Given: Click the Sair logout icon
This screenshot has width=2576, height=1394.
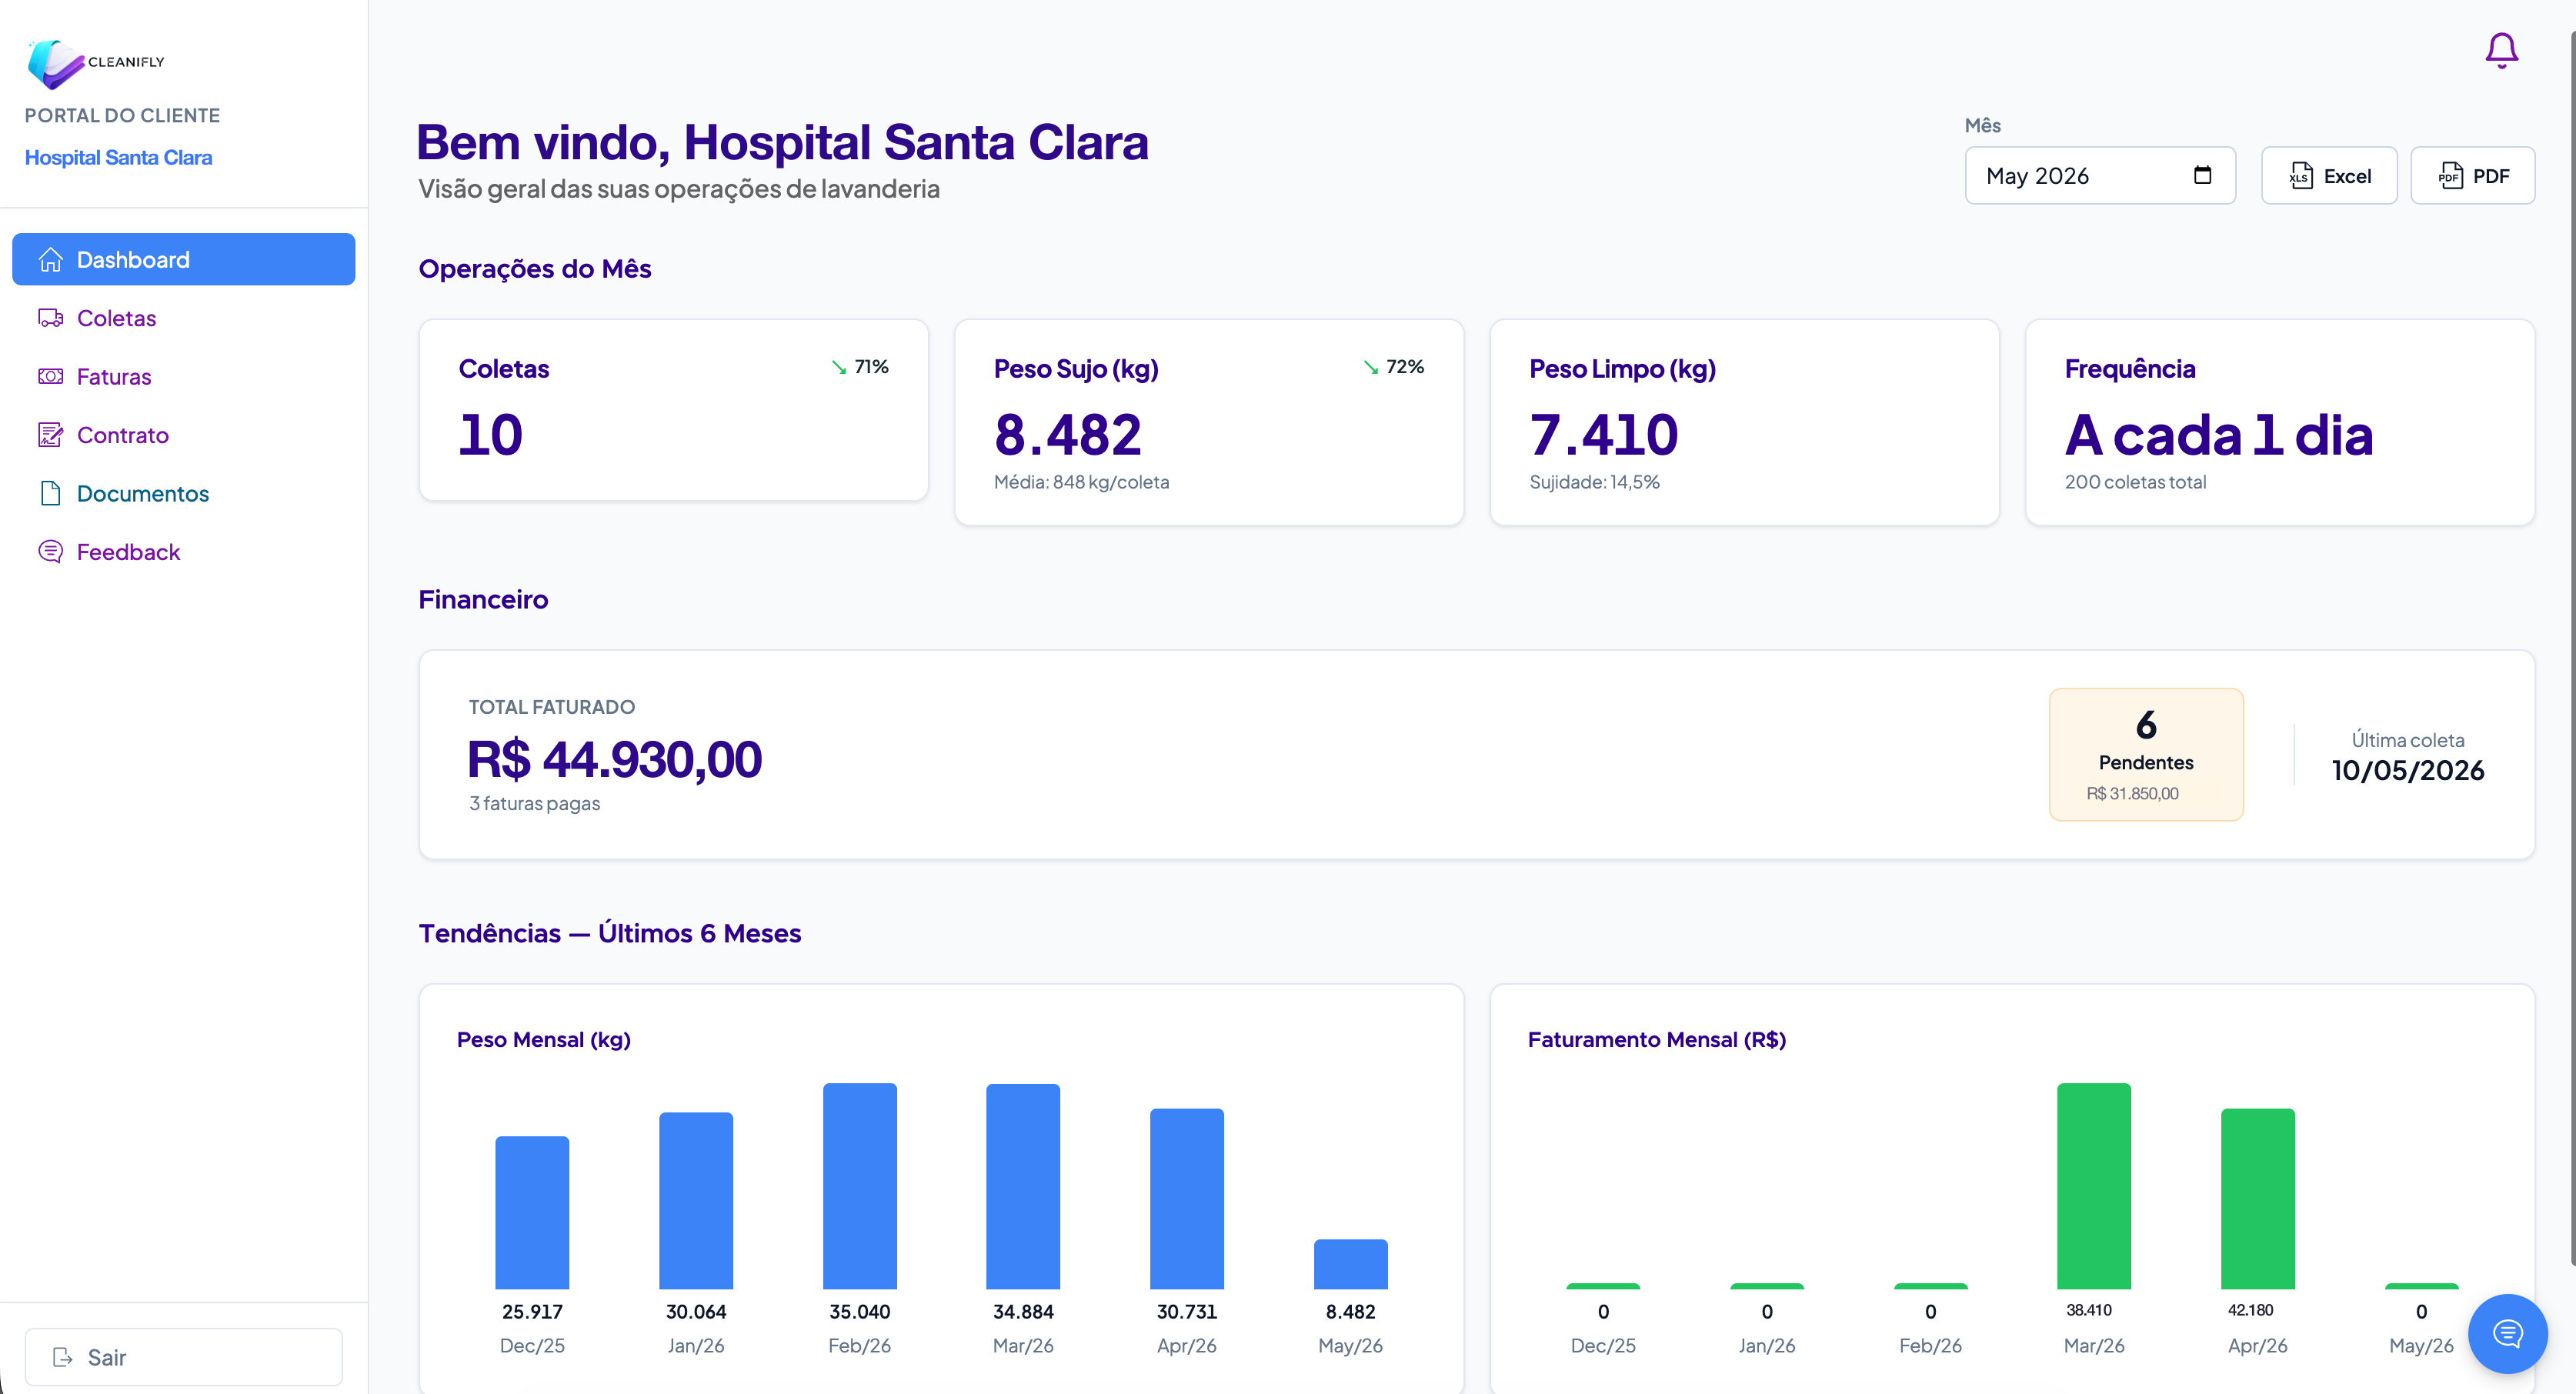Looking at the screenshot, I should [63, 1357].
